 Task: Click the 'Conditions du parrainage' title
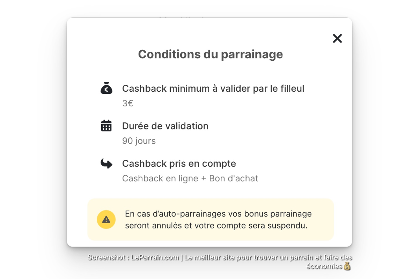coord(210,54)
